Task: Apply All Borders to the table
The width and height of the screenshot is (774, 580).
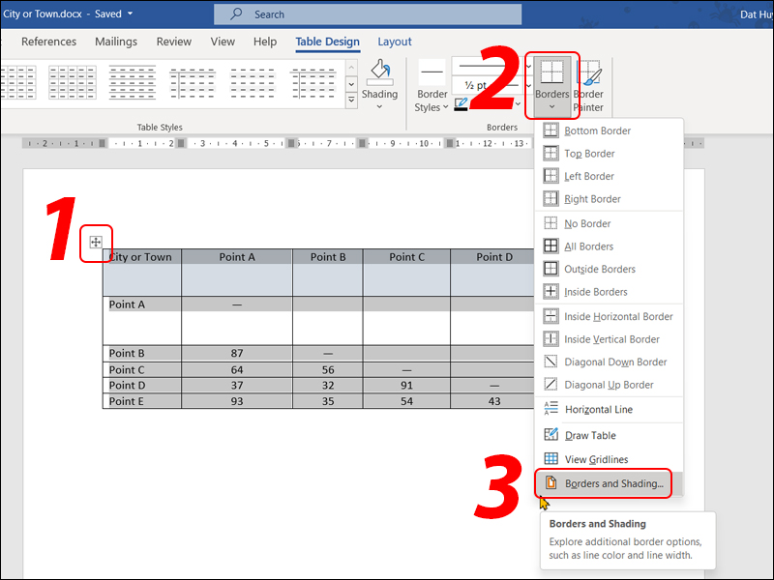Action: (588, 246)
